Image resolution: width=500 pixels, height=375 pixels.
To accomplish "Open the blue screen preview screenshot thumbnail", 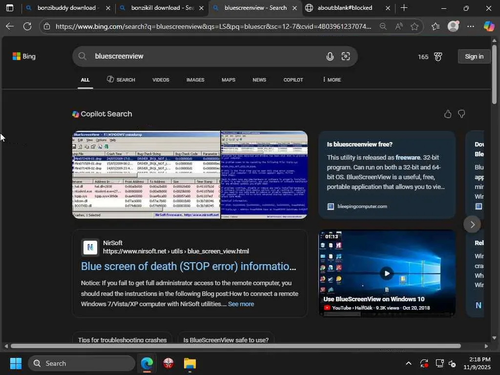I will tap(264, 175).
